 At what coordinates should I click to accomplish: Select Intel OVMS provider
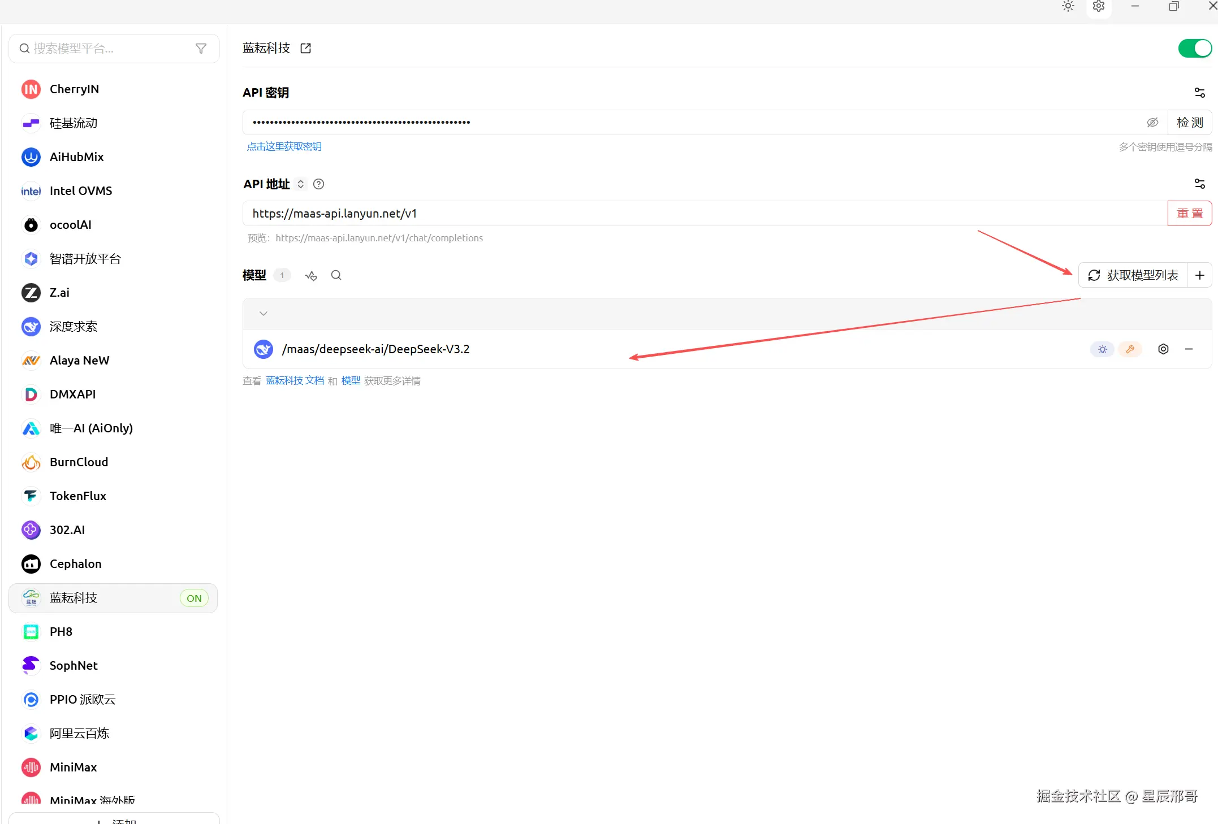[x=113, y=191]
